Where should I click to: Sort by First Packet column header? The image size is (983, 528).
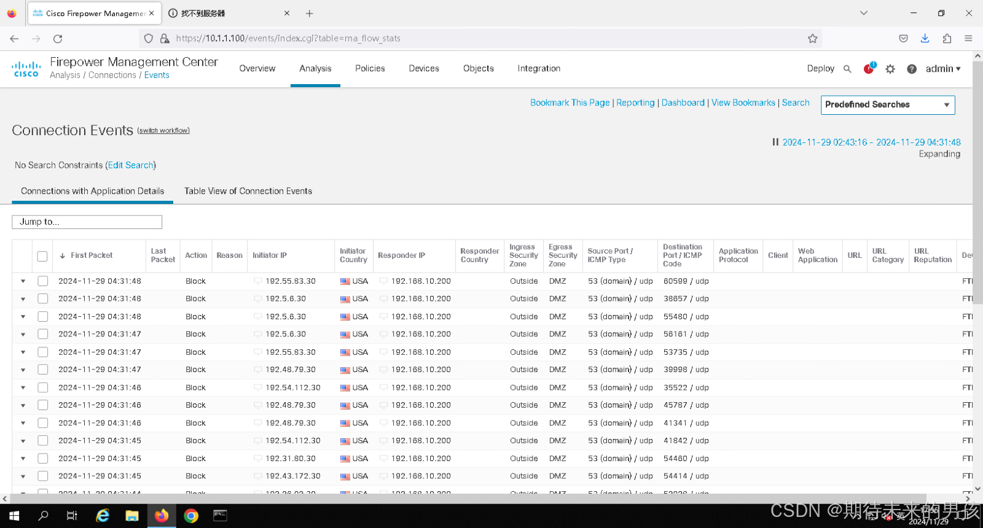tap(91, 255)
